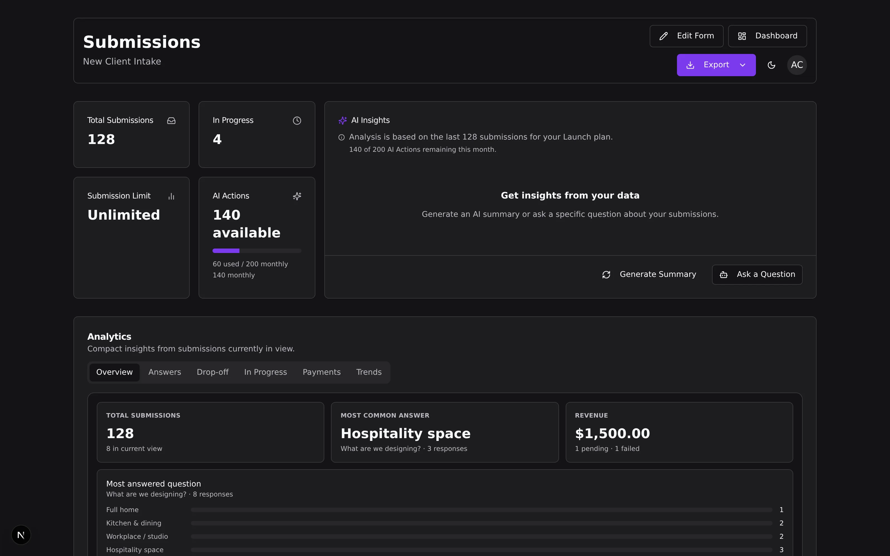The image size is (890, 556).
Task: Click the Hospitality space row label
Action: click(x=135, y=550)
